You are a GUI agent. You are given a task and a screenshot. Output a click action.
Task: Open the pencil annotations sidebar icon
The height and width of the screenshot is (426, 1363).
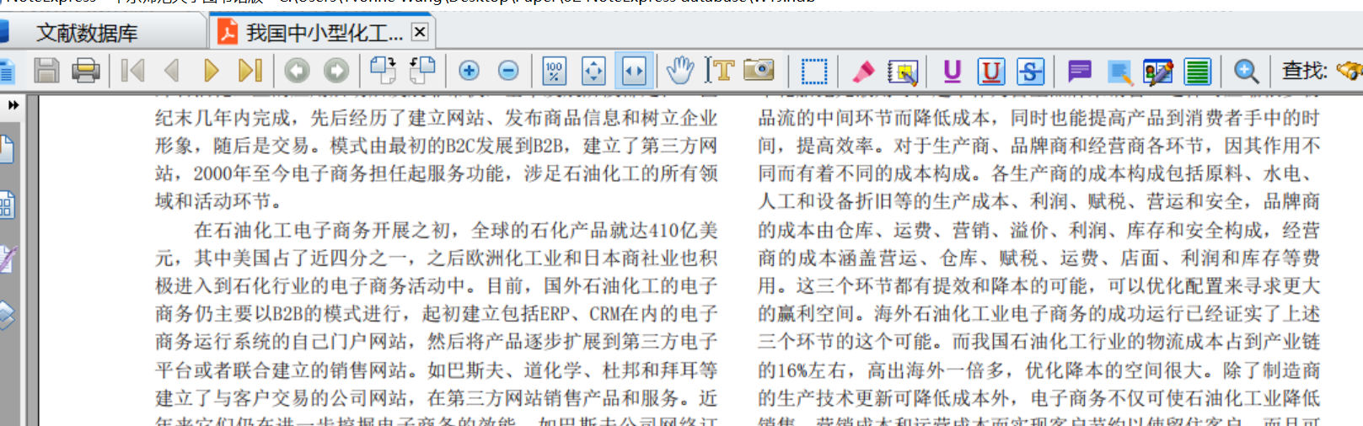[6, 259]
